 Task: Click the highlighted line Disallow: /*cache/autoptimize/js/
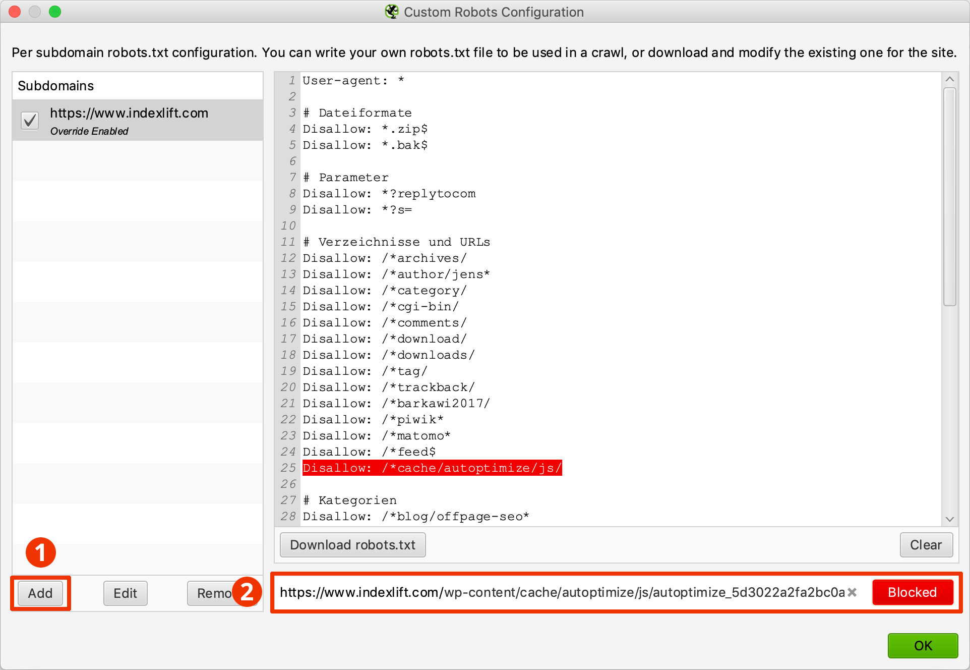432,468
